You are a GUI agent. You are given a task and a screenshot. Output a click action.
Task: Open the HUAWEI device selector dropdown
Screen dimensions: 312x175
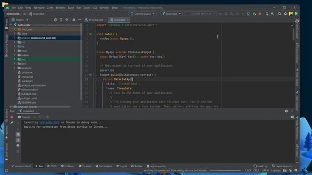pyautogui.click(x=200, y=14)
